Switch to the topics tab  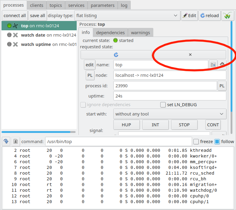click(x=56, y=5)
